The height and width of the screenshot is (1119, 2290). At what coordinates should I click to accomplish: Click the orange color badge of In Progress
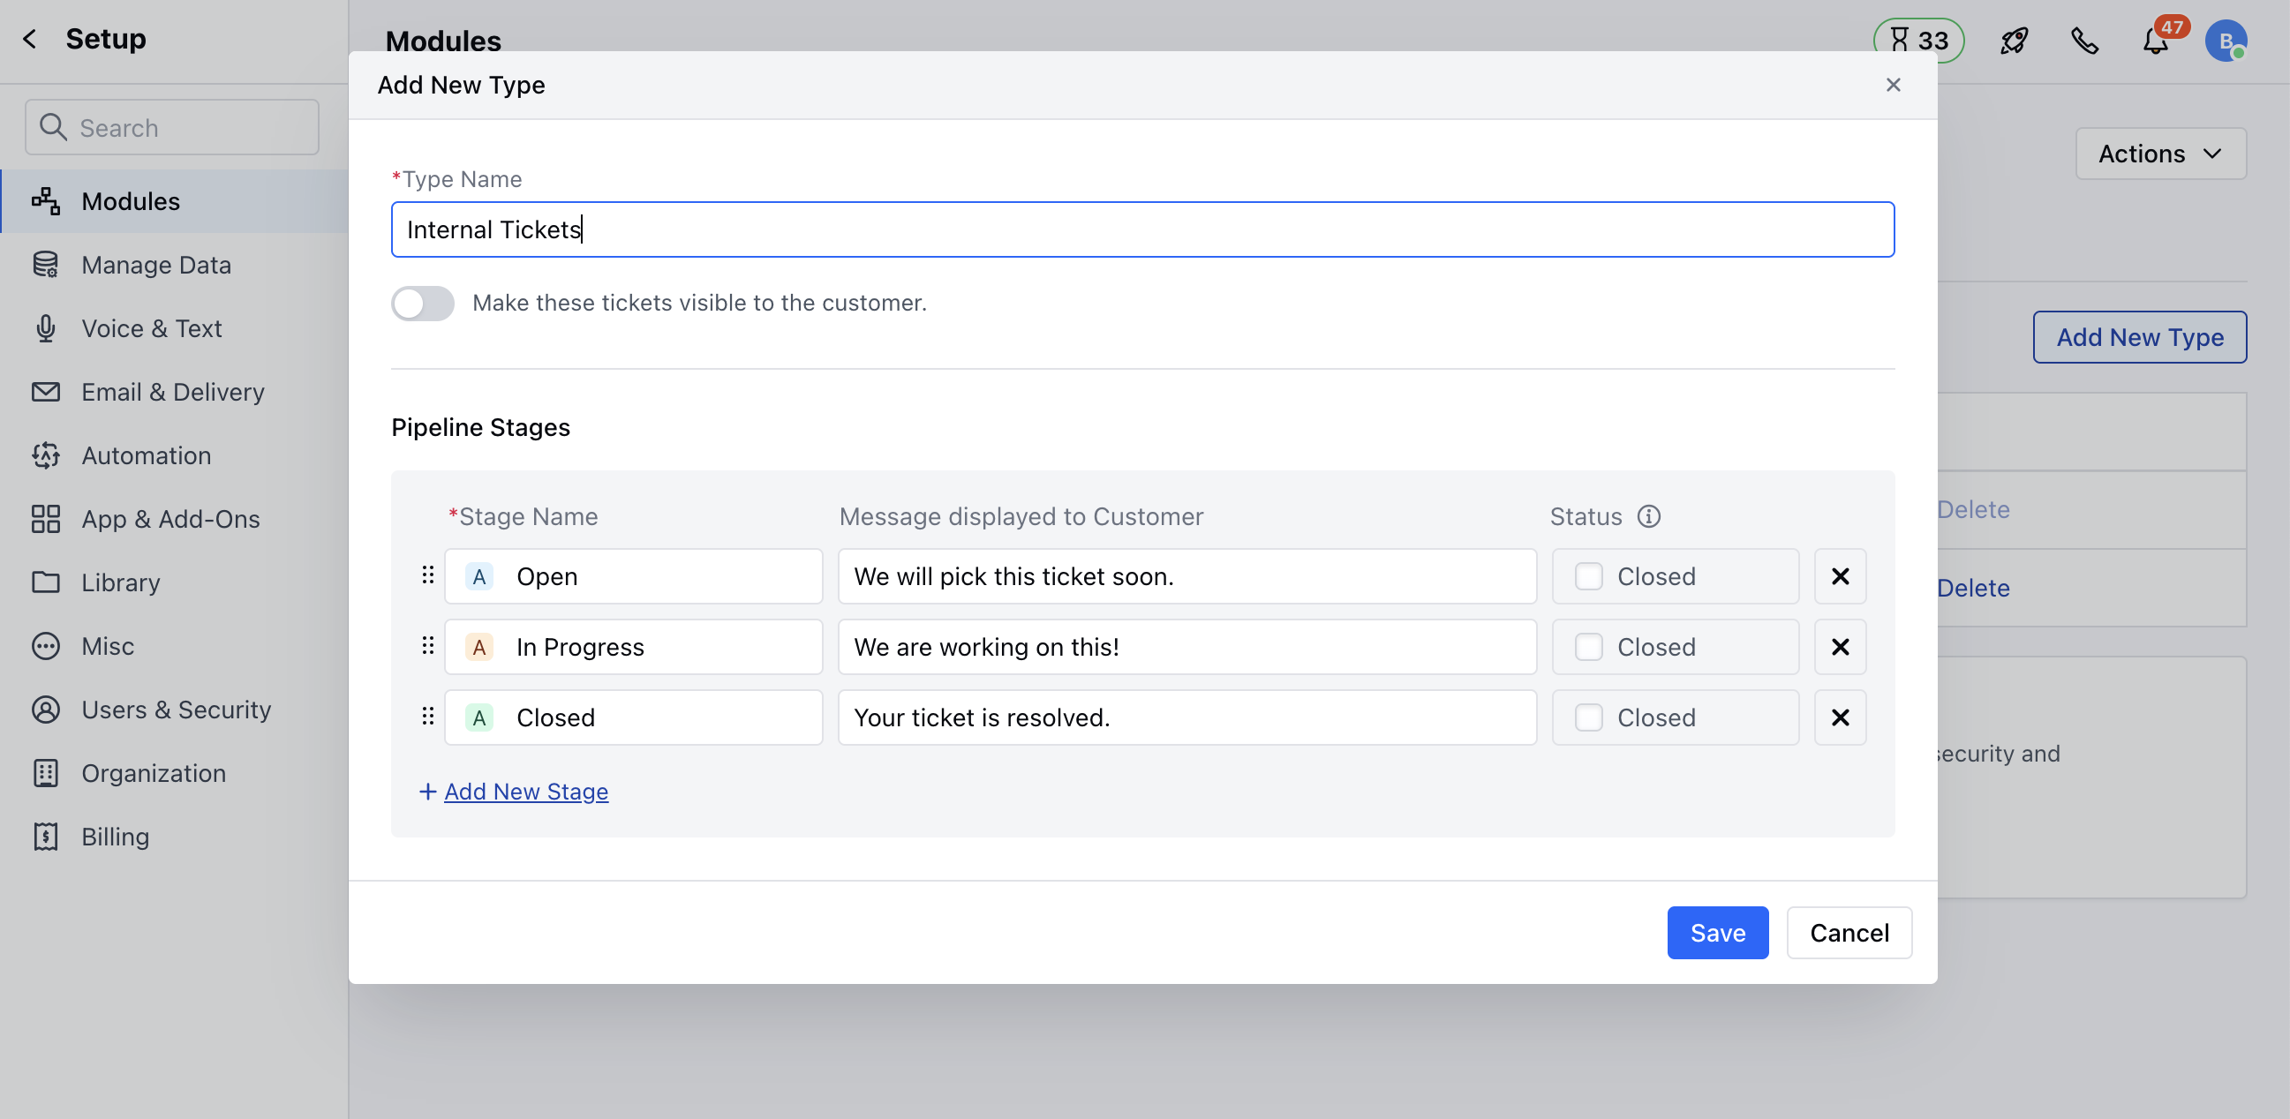coord(479,647)
